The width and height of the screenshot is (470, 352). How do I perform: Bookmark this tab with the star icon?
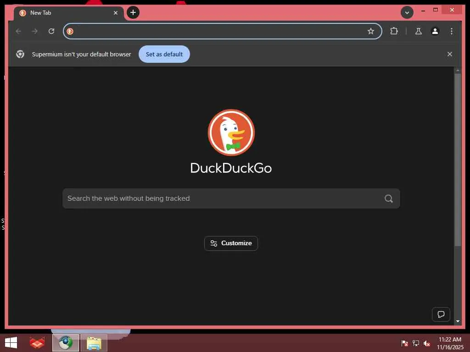371,31
